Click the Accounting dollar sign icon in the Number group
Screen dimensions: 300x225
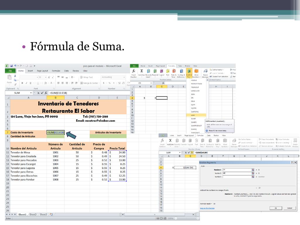click(x=104, y=83)
